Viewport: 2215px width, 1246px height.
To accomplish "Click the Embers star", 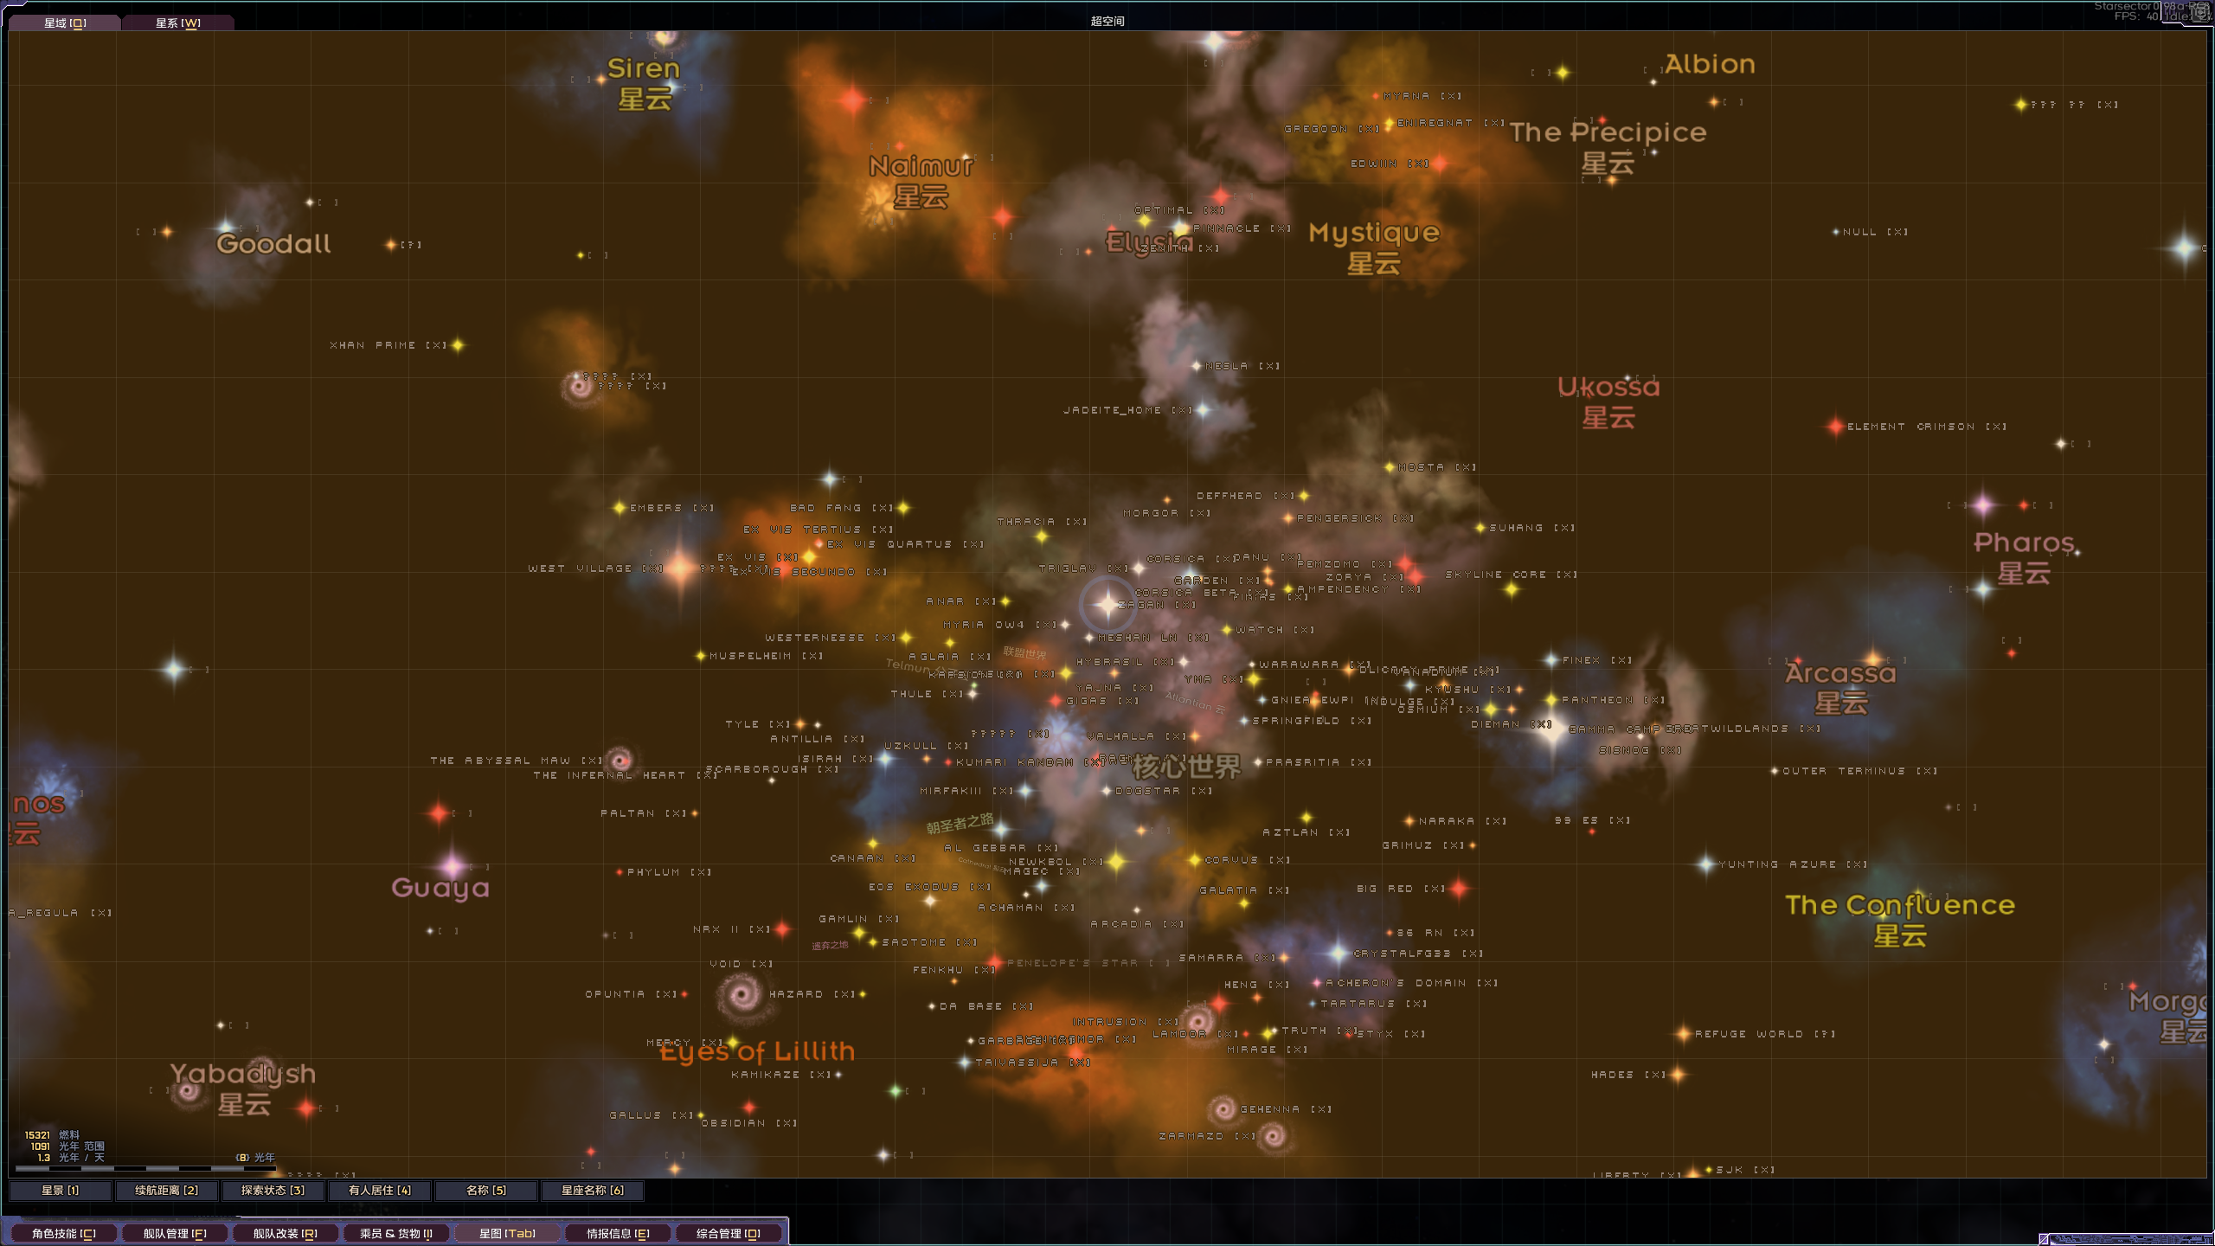I will click(x=620, y=508).
